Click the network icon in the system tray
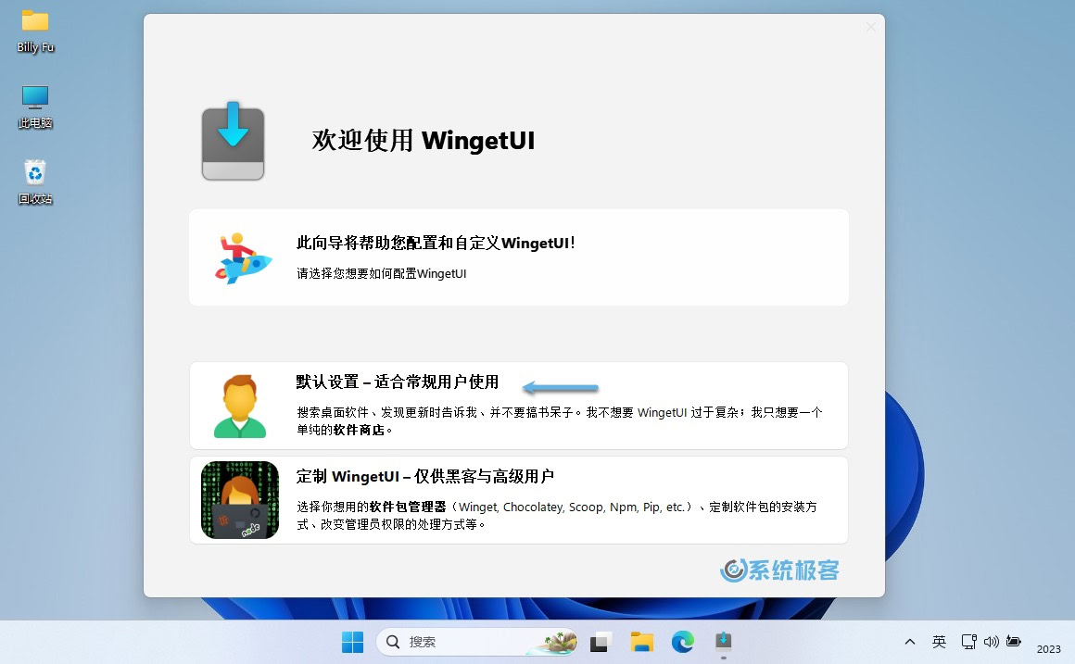The image size is (1075, 664). pyautogui.click(x=968, y=641)
